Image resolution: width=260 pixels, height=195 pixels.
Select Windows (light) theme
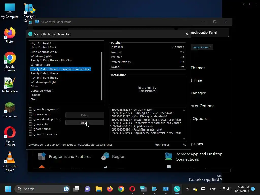[x=41, y=56]
